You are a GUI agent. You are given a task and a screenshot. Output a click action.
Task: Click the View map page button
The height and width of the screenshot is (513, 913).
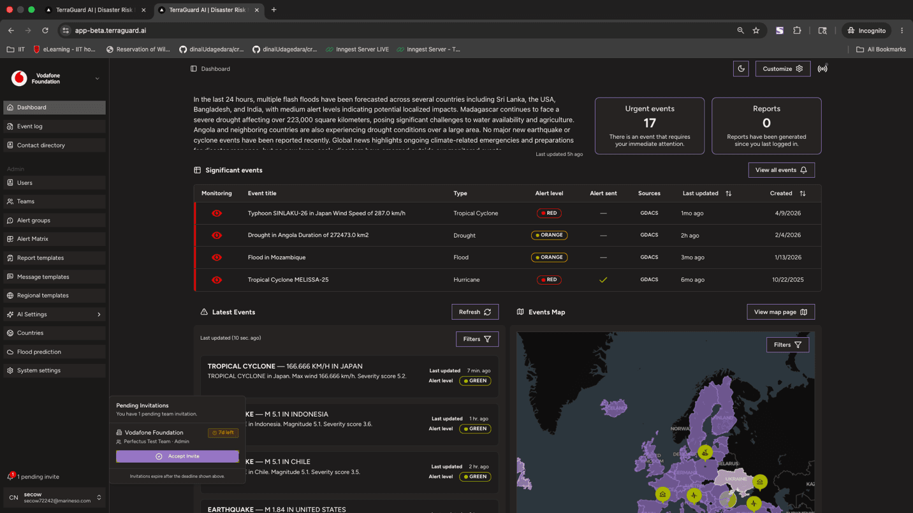click(780, 312)
